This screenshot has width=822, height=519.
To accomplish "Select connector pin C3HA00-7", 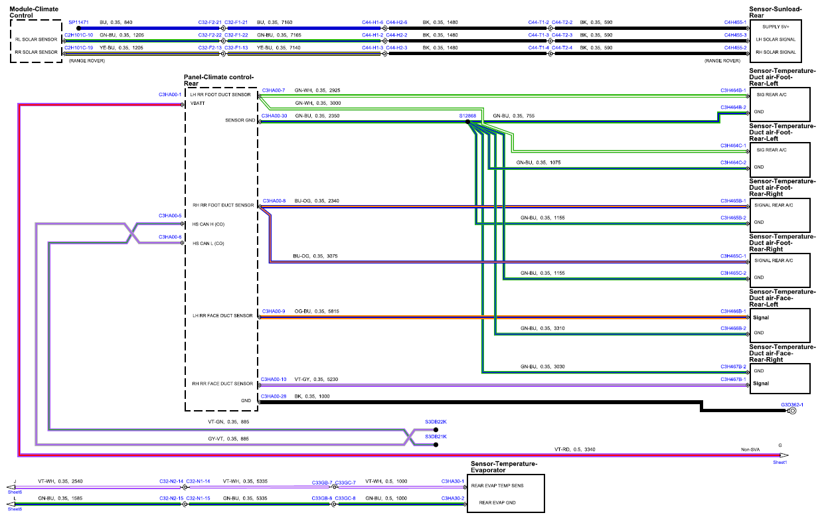I will click(274, 90).
